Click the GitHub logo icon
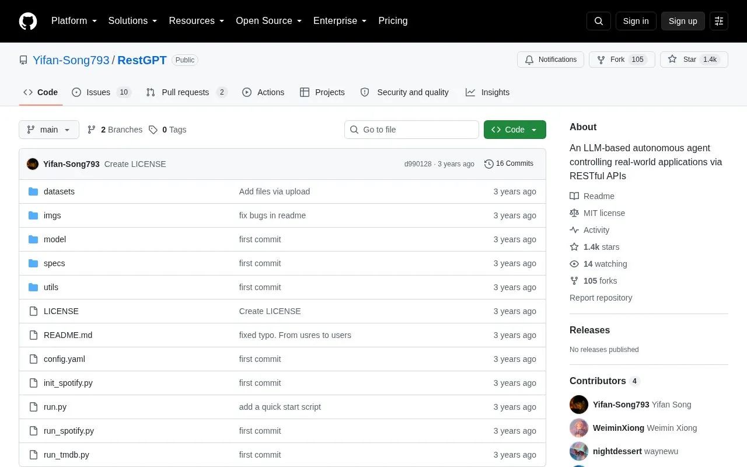The height and width of the screenshot is (467, 747). (28, 21)
